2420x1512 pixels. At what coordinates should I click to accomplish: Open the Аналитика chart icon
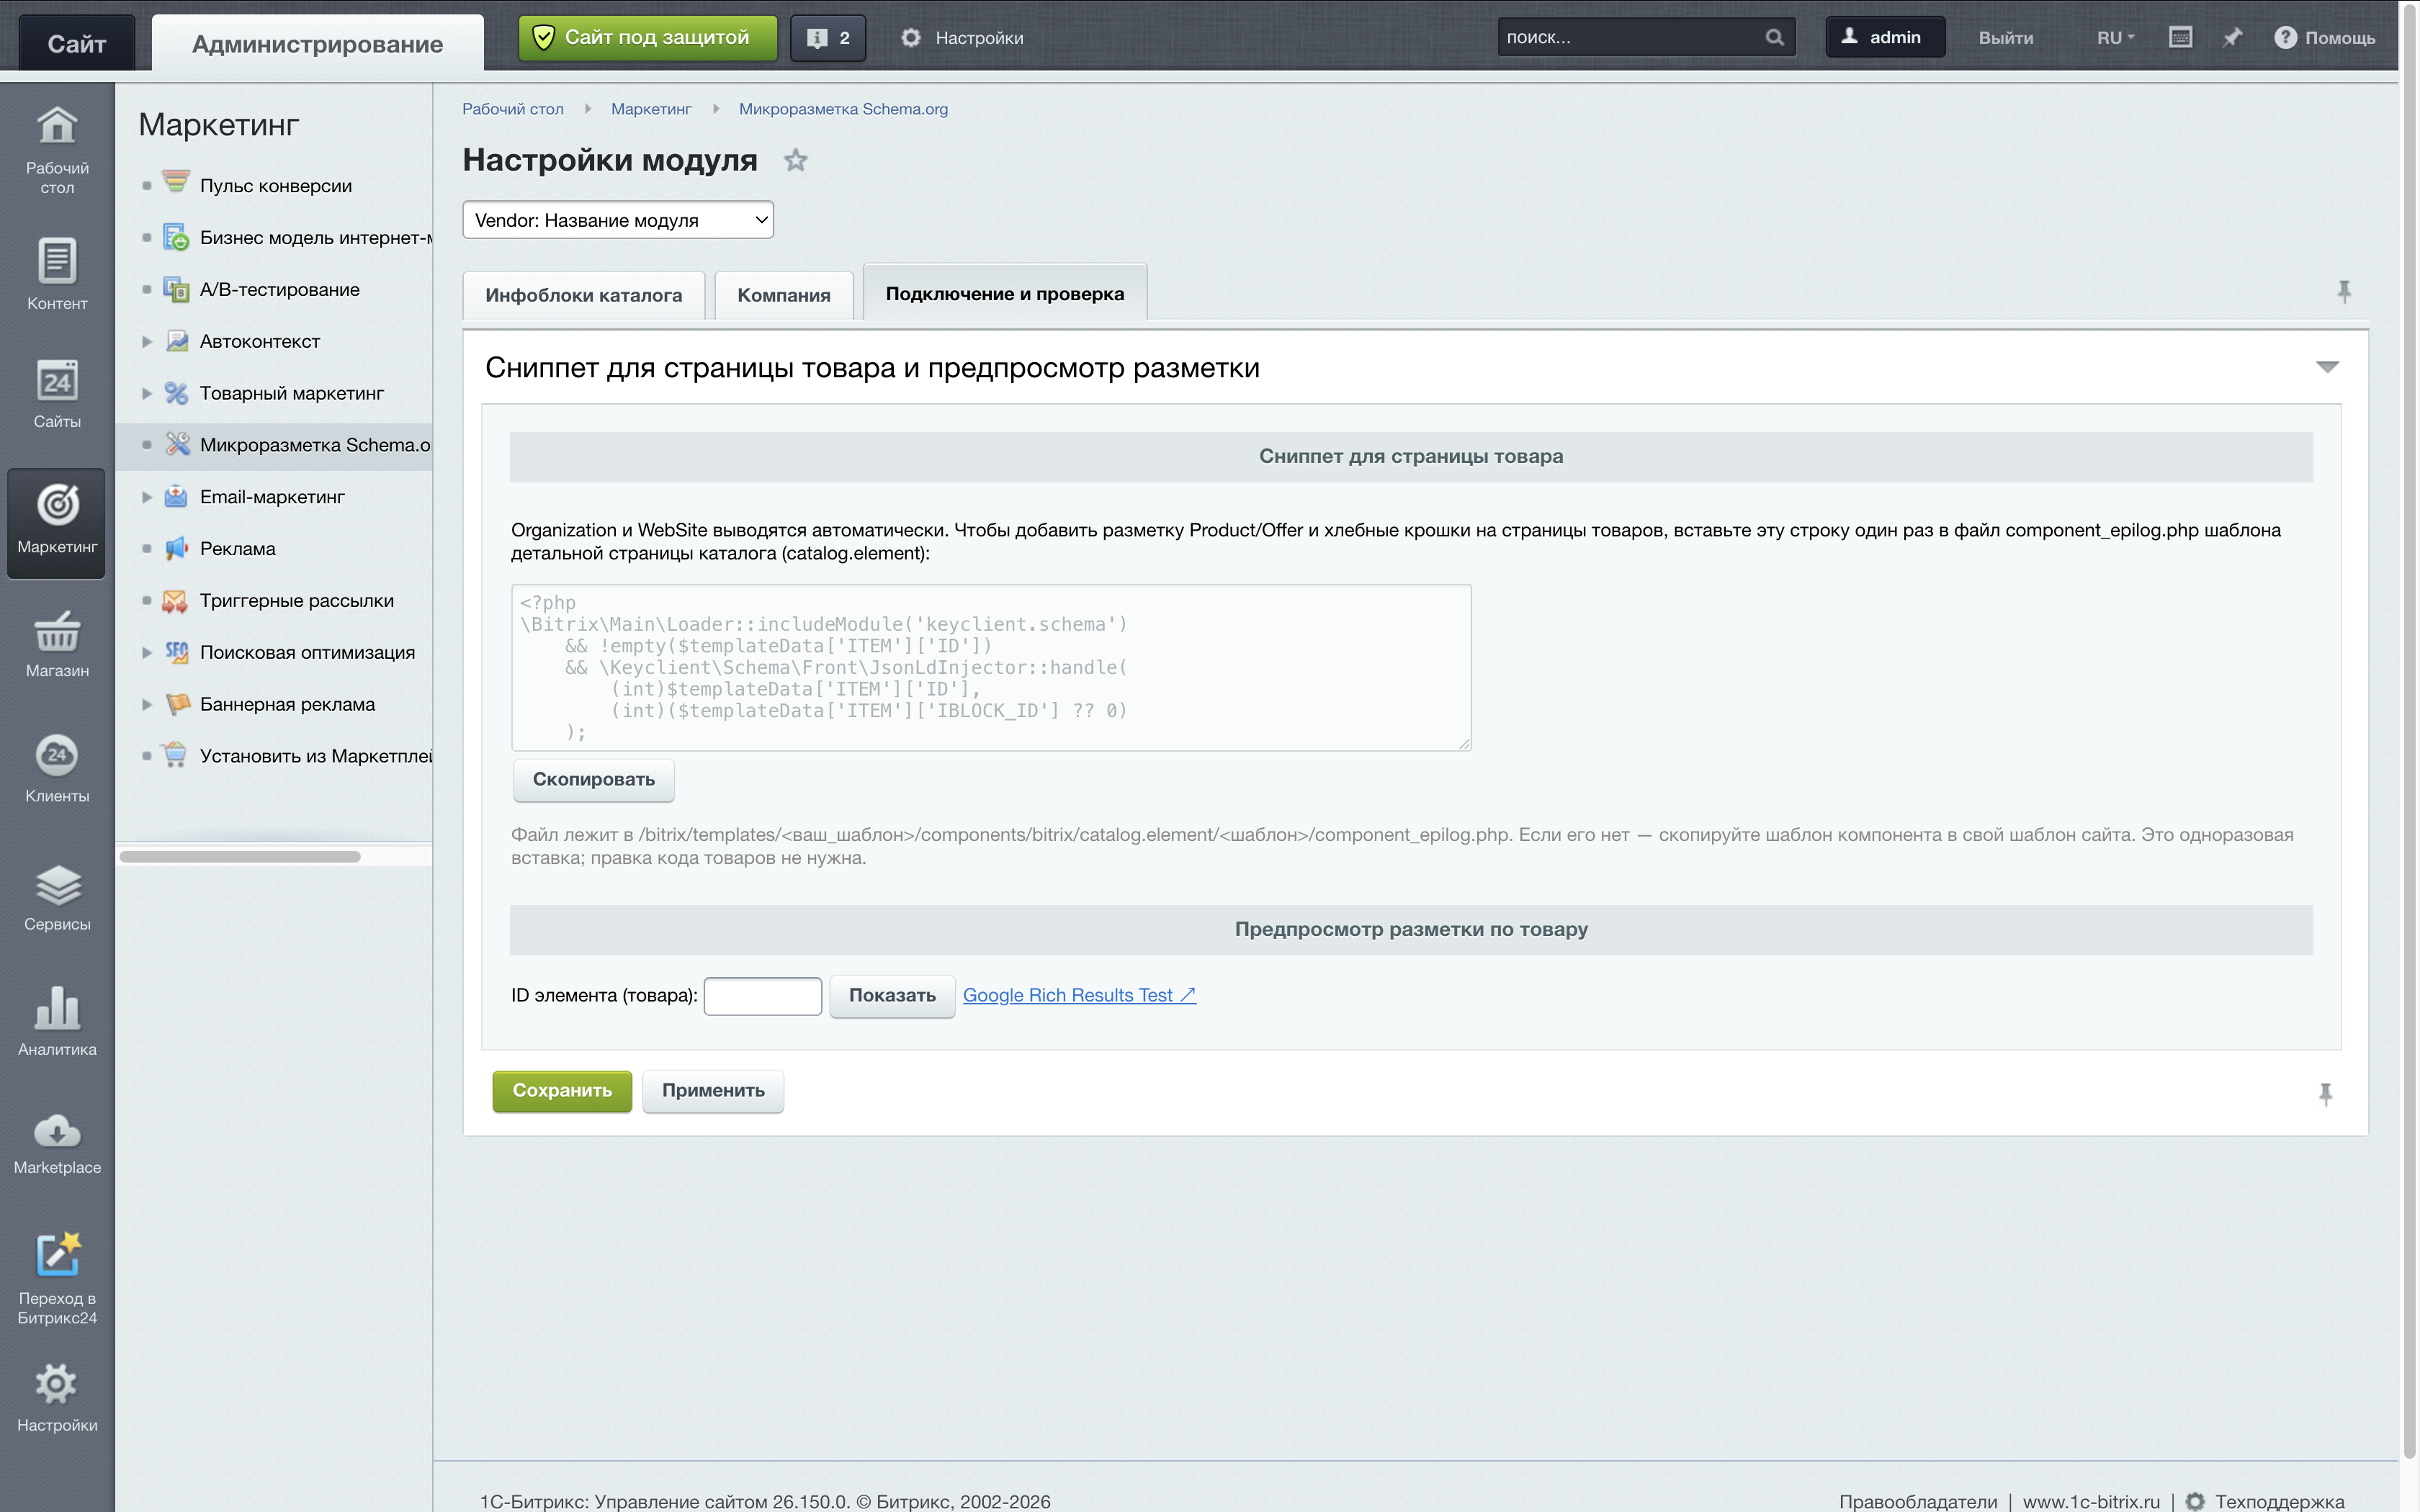57,1008
